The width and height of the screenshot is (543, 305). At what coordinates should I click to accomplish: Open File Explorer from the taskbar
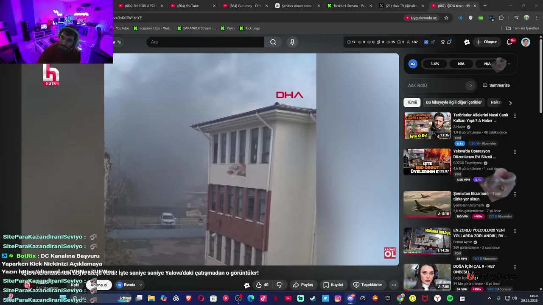click(151, 298)
